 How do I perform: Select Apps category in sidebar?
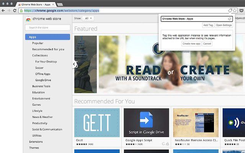pyautogui.click(x=47, y=37)
